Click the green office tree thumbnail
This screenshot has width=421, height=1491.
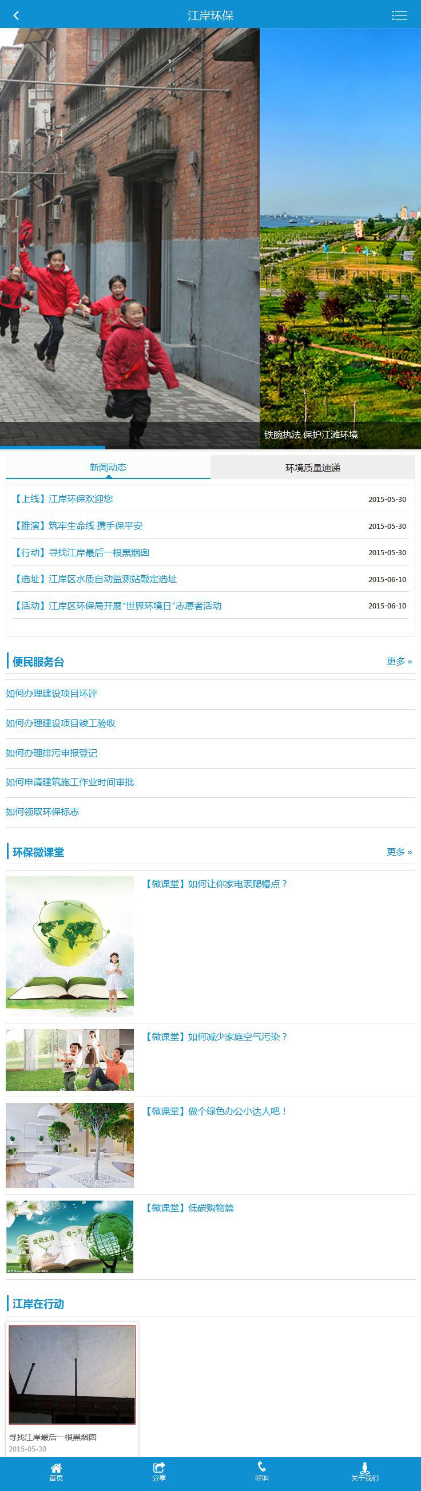pyautogui.click(x=70, y=1145)
